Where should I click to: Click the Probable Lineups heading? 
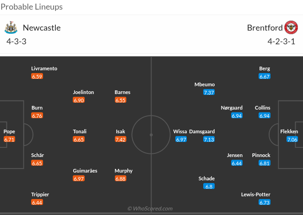[32, 7]
